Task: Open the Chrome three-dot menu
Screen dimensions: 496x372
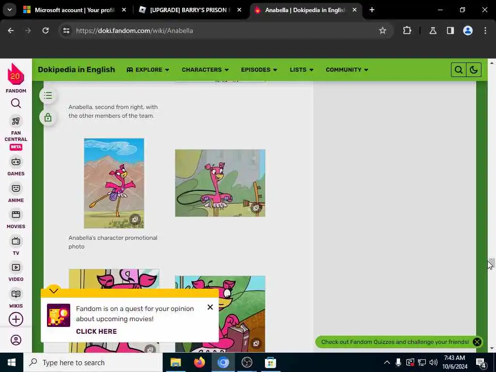Action: pos(485,31)
